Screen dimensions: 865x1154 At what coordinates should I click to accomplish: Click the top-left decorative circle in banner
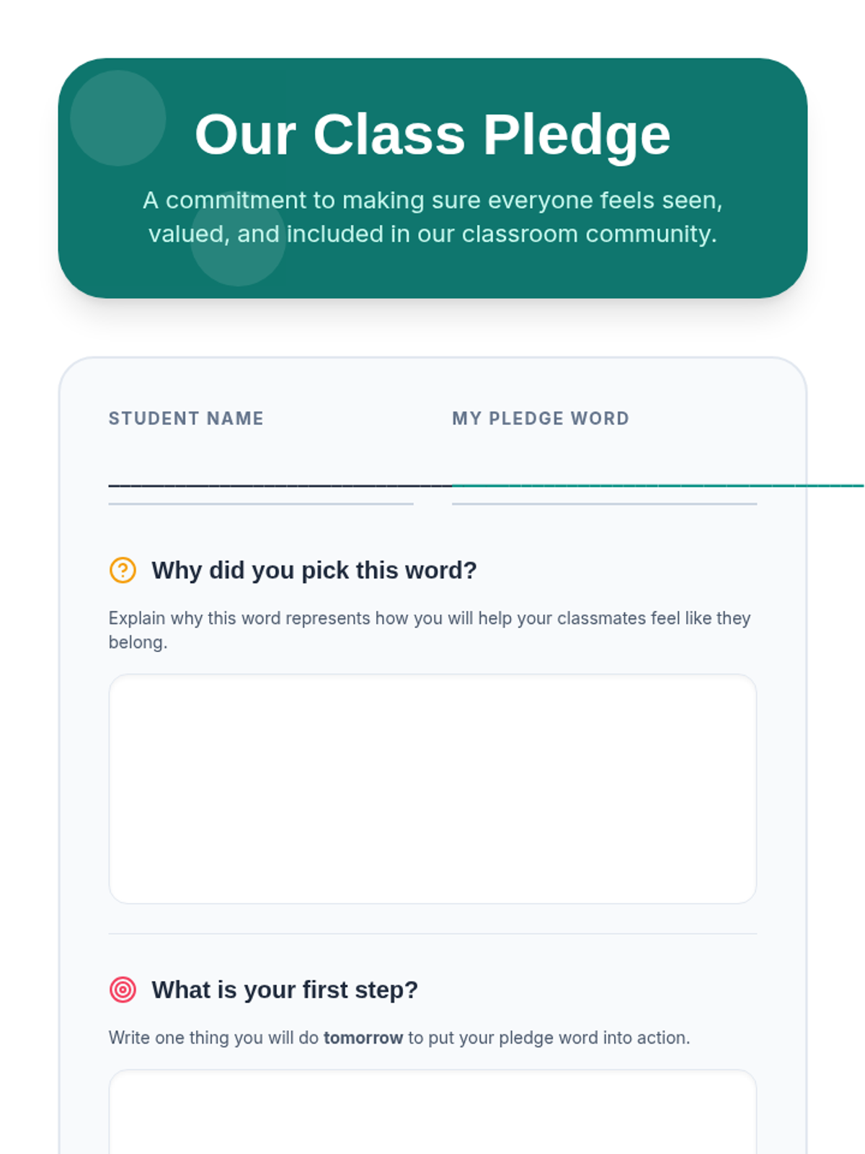(118, 118)
